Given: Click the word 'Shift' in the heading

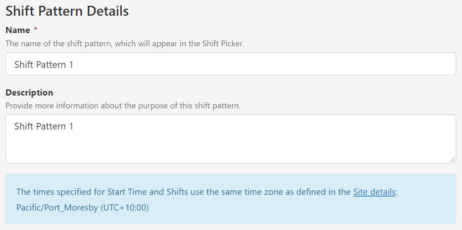Looking at the screenshot, I should pos(19,11).
